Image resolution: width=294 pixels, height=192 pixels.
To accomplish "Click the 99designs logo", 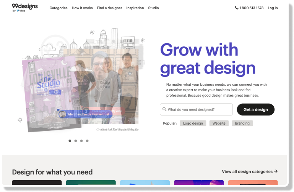I will pyautogui.click(x=25, y=7).
